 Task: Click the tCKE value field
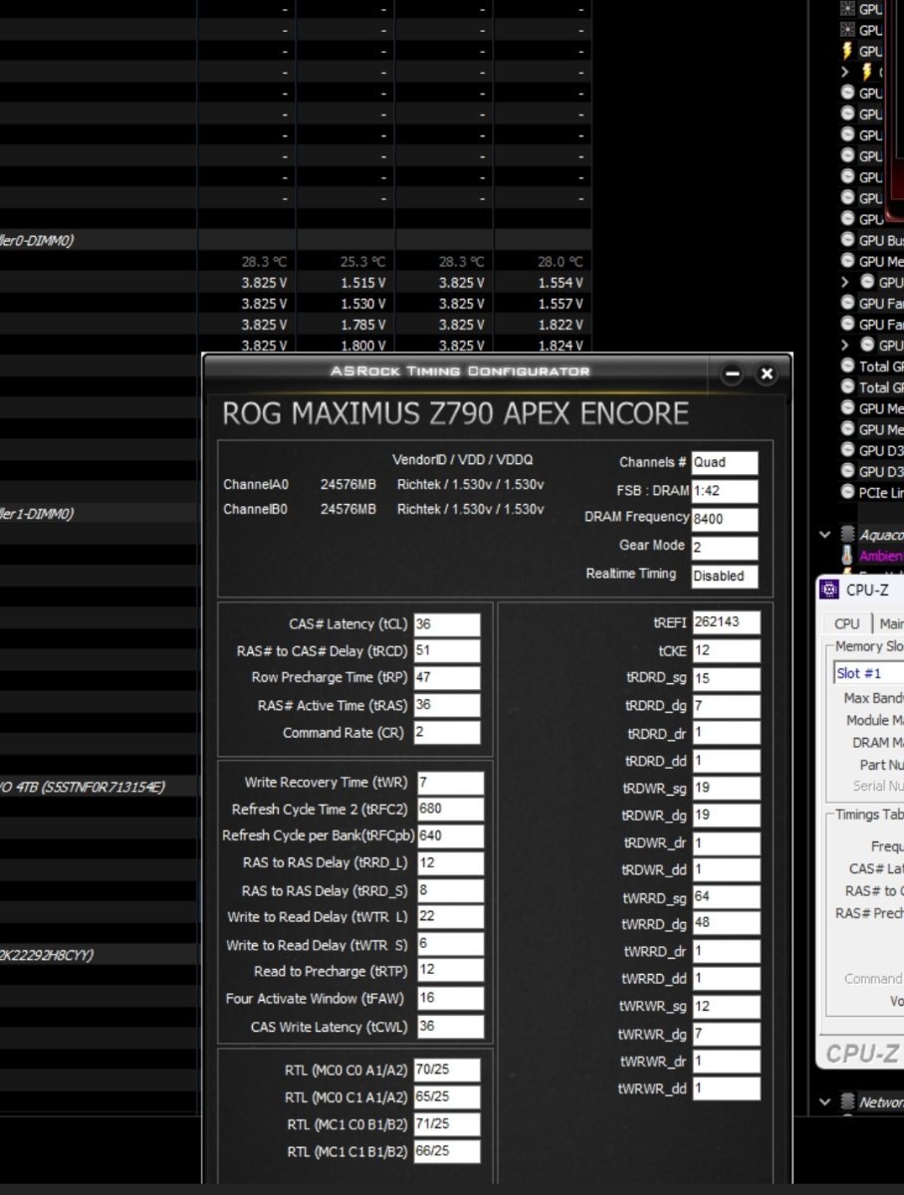pyautogui.click(x=727, y=650)
